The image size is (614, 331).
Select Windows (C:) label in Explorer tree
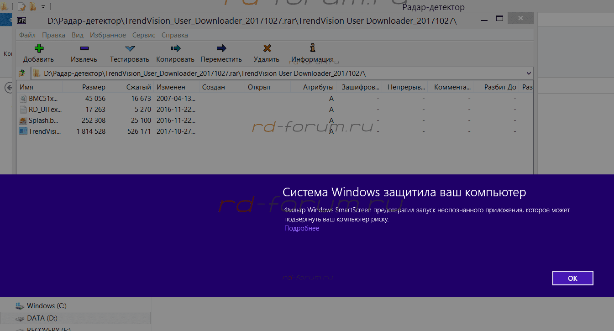[47, 306]
